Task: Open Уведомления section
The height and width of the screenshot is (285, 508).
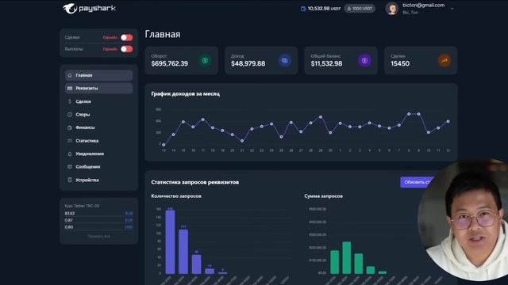Action: [98, 154]
